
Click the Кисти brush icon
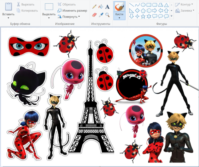[119, 7]
